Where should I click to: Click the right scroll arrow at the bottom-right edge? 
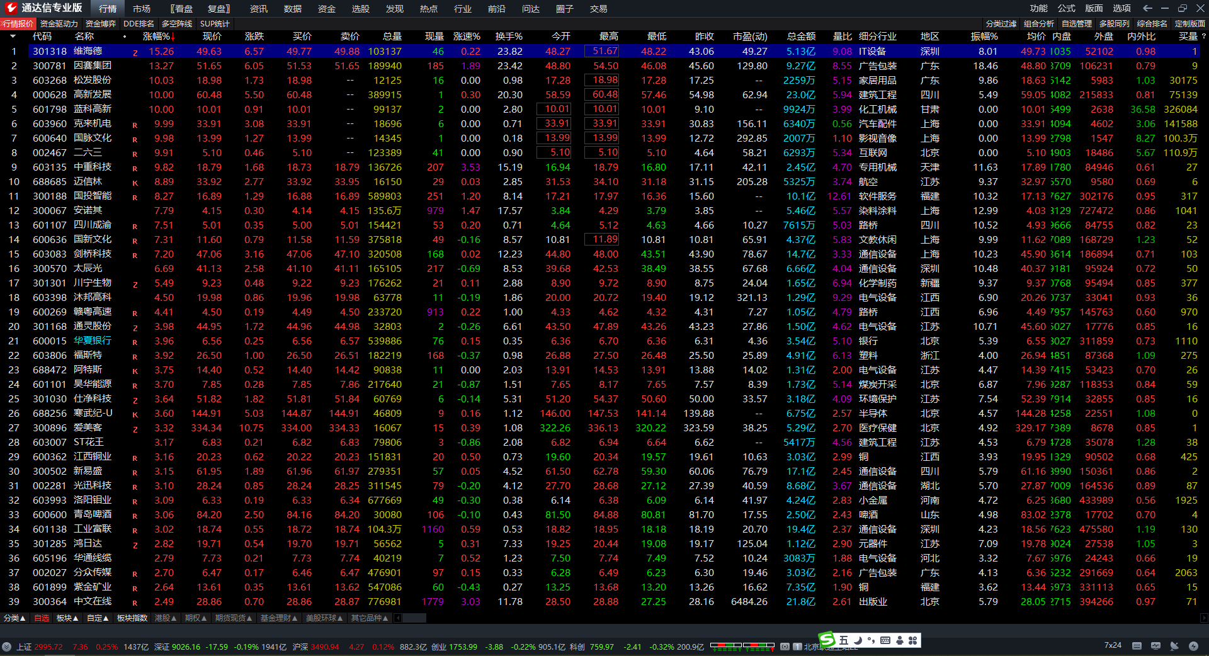(1205, 618)
